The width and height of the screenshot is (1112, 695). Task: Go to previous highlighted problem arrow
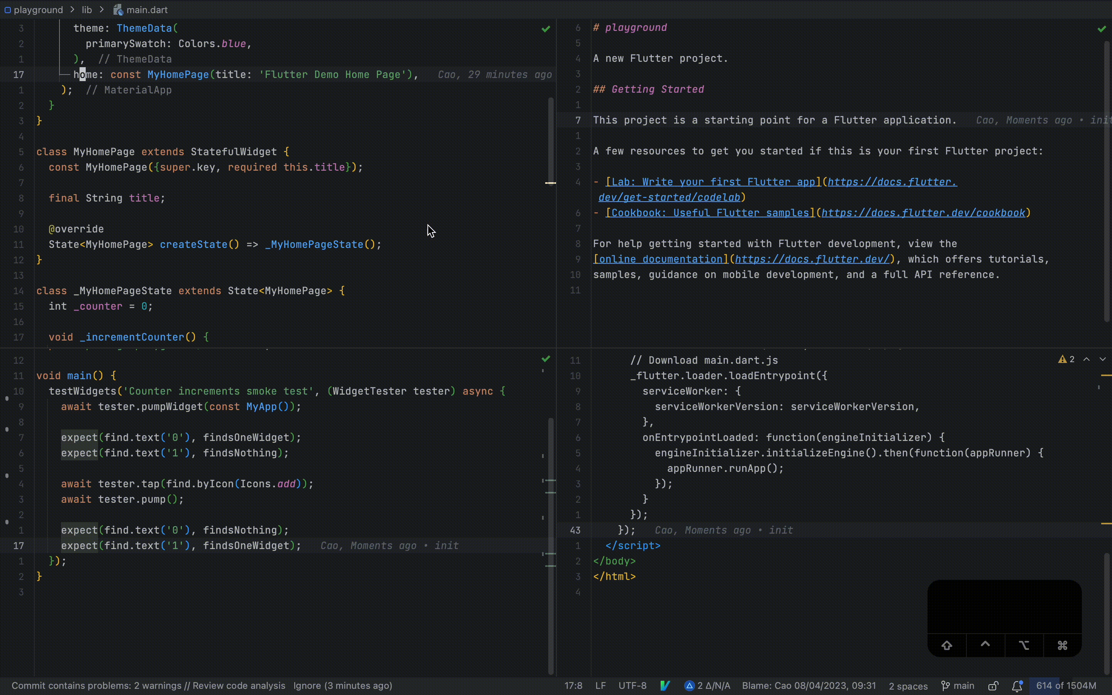click(x=1087, y=359)
